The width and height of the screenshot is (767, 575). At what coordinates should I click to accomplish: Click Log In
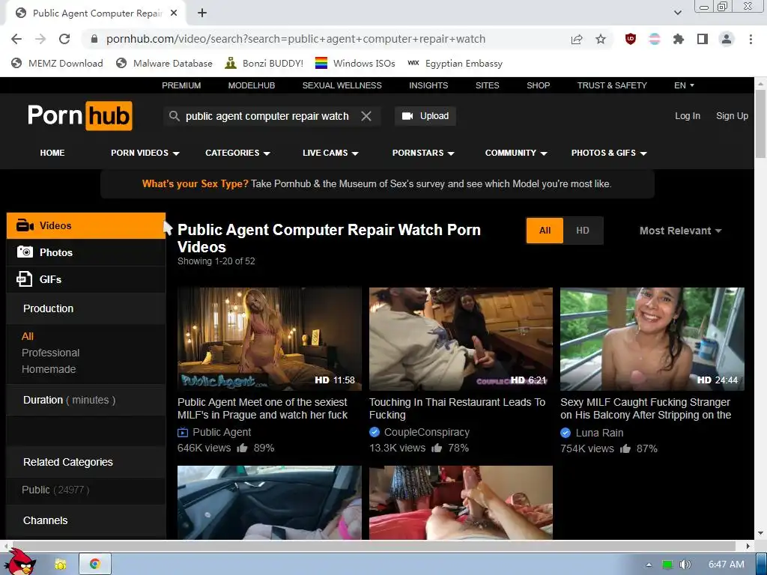pos(688,116)
